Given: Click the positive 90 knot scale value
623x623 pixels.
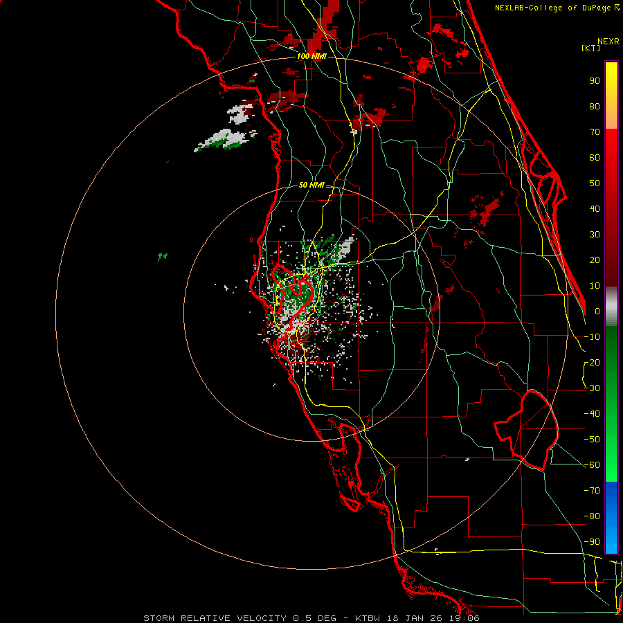Looking at the screenshot, I should 595,81.
